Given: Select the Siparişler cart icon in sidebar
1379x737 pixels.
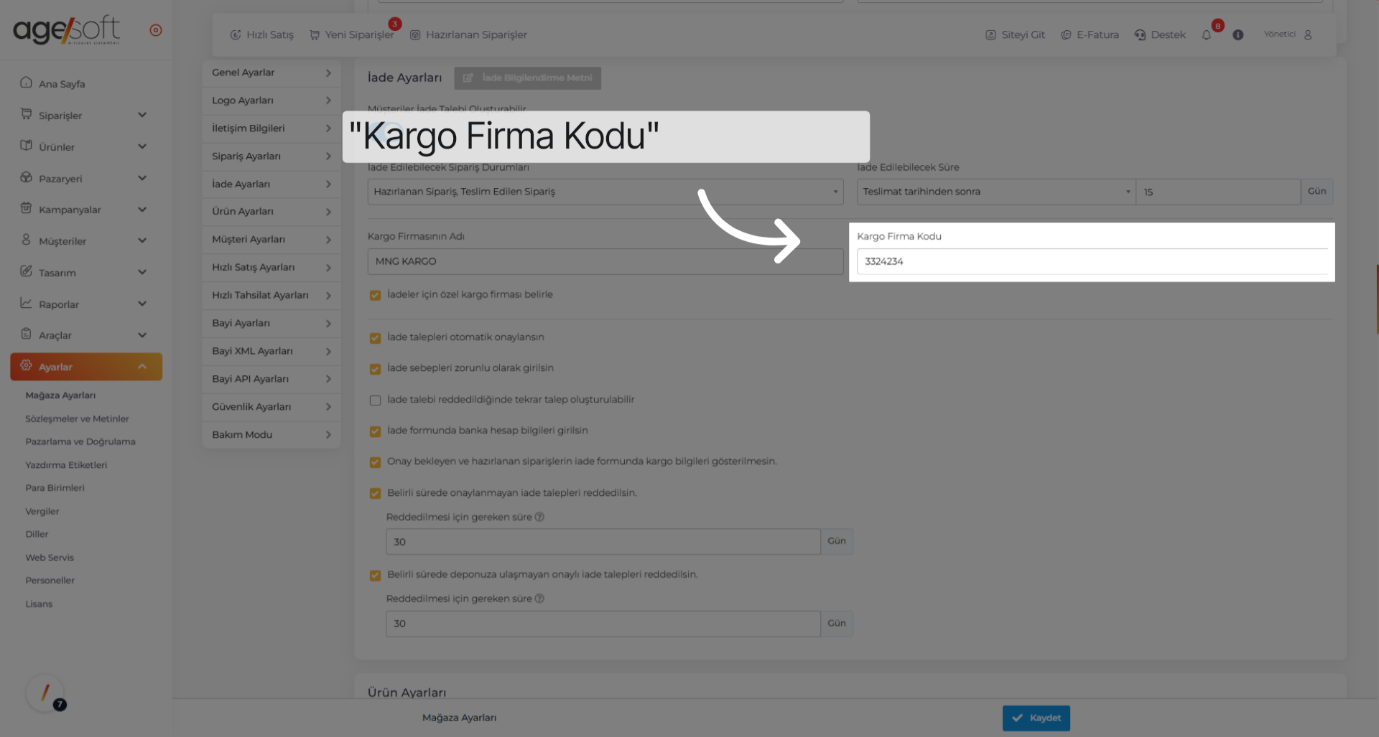Looking at the screenshot, I should [26, 115].
